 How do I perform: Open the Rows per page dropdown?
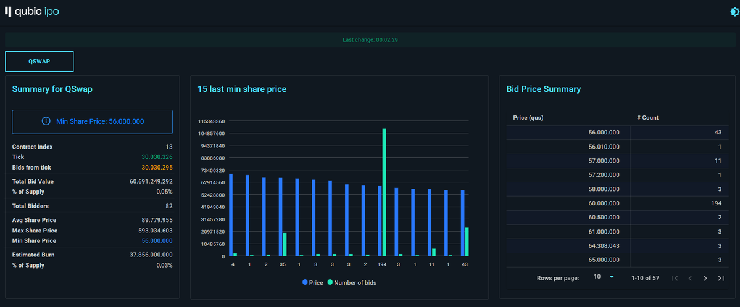(604, 277)
